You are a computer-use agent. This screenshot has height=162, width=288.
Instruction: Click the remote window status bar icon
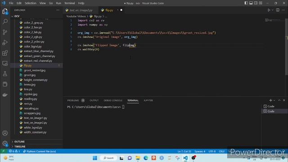[x=3, y=151]
